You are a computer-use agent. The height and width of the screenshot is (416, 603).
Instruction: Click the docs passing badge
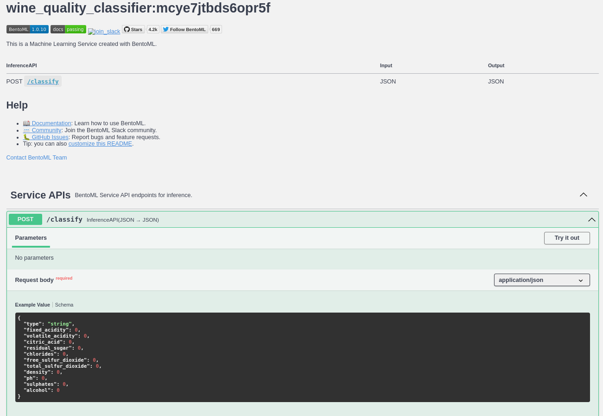click(x=68, y=29)
